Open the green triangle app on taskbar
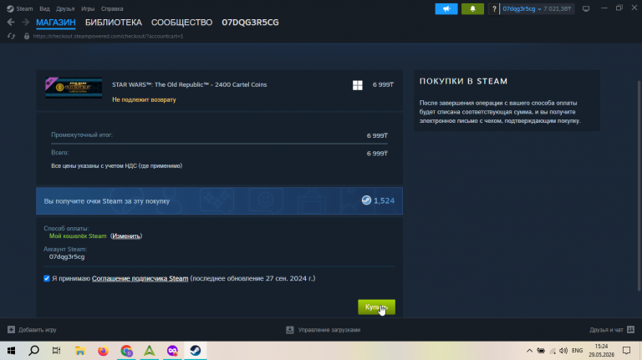 [150, 351]
